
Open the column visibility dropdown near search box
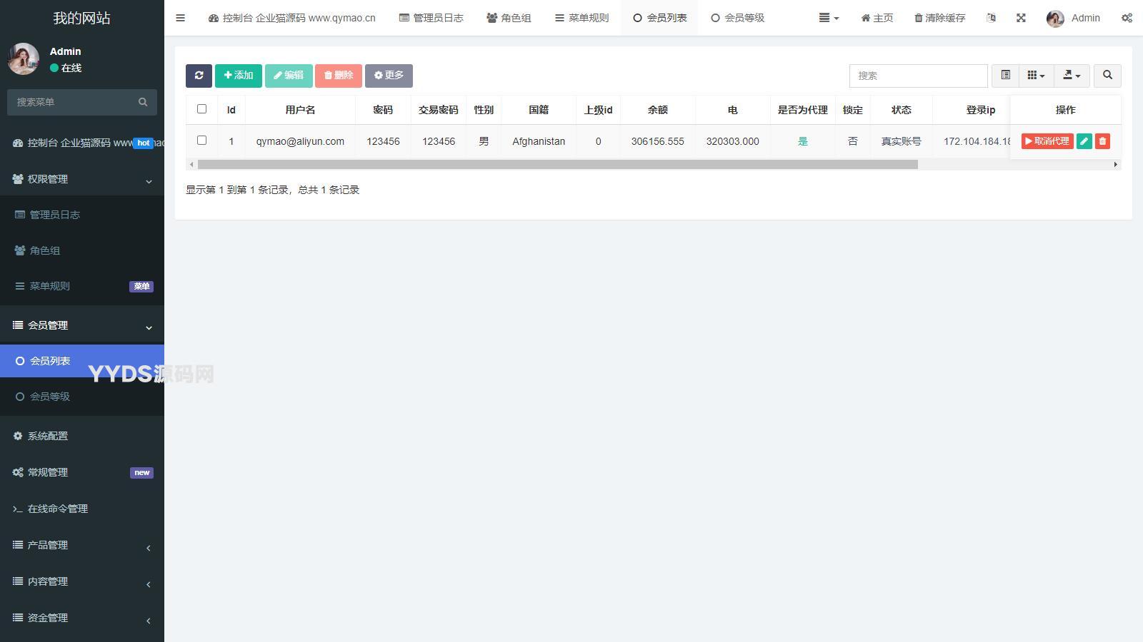tap(1036, 76)
